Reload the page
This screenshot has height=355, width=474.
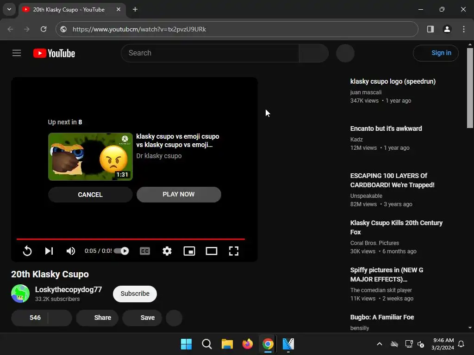point(44,29)
